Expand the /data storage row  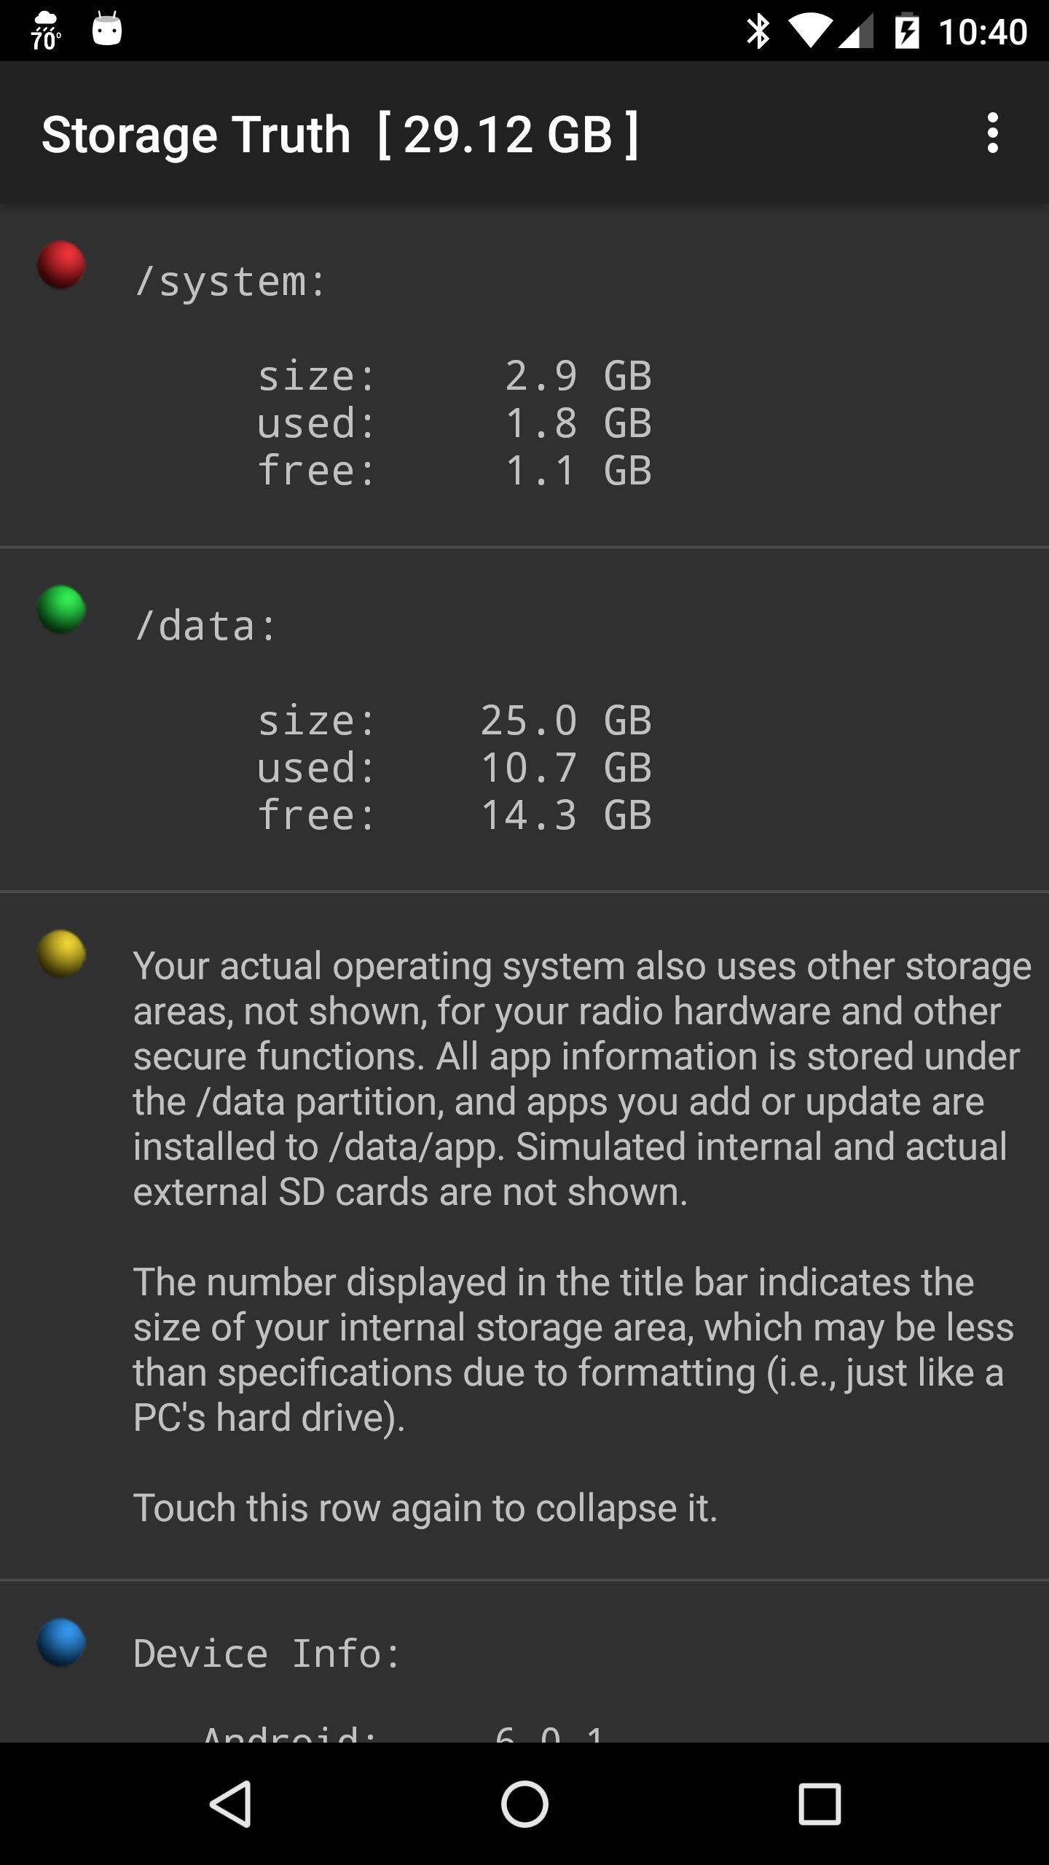point(524,720)
